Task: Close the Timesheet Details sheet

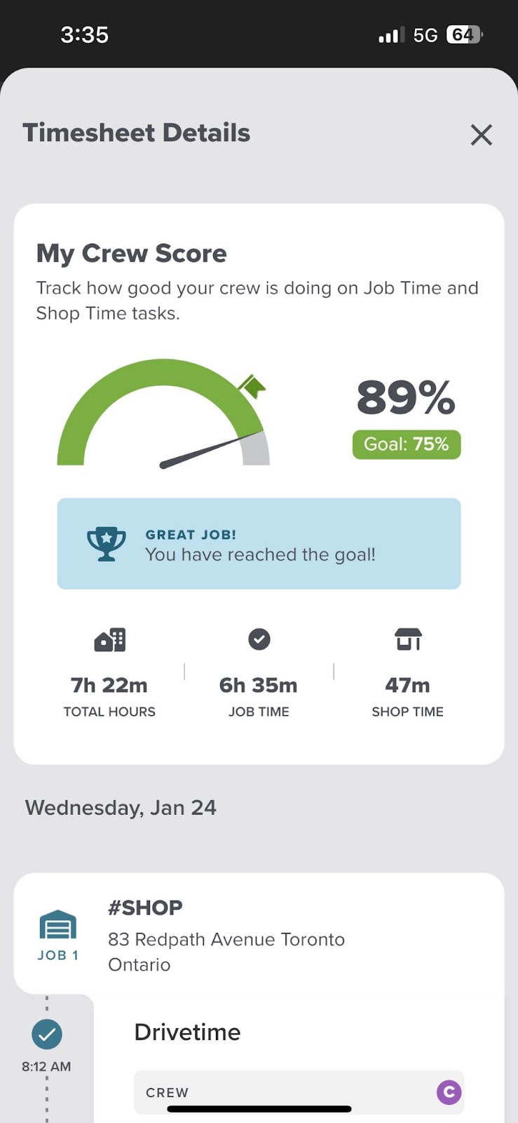Action: click(x=482, y=135)
